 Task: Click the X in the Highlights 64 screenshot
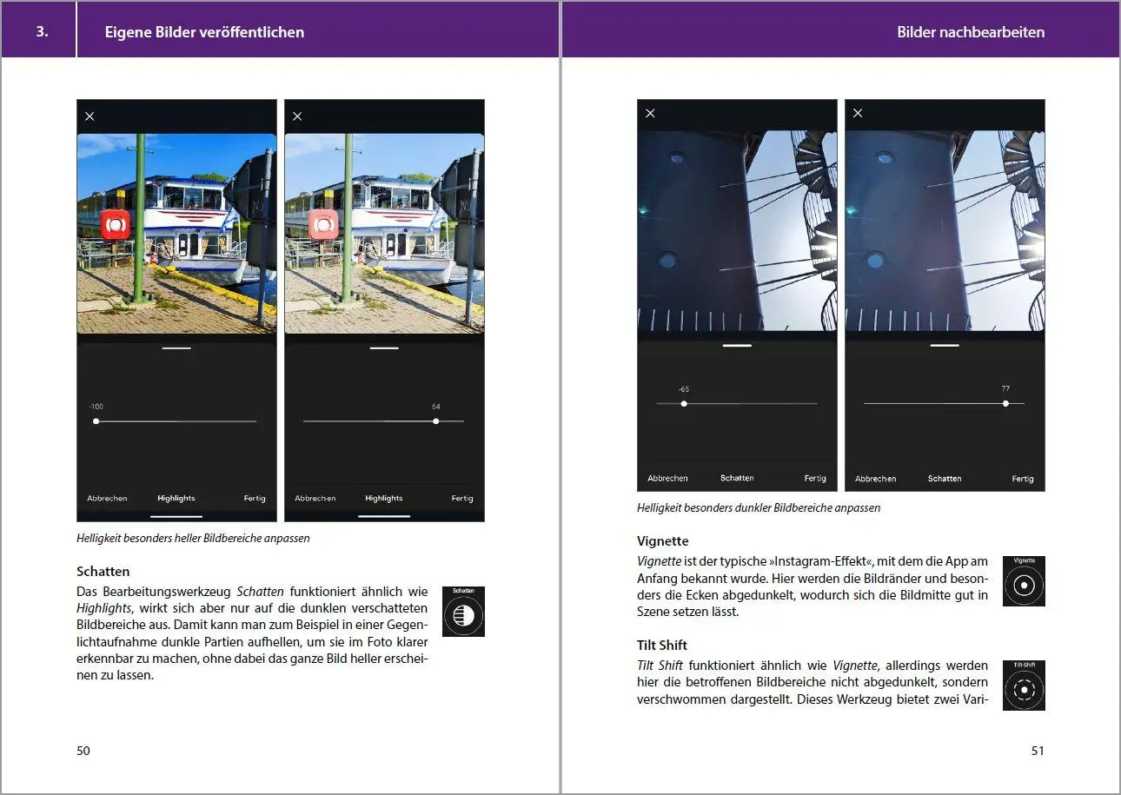click(x=297, y=116)
